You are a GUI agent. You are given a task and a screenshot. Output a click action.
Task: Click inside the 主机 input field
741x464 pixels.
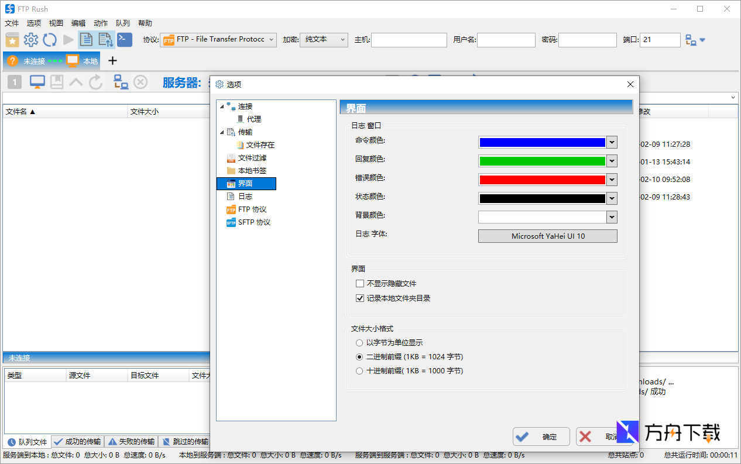(x=410, y=40)
